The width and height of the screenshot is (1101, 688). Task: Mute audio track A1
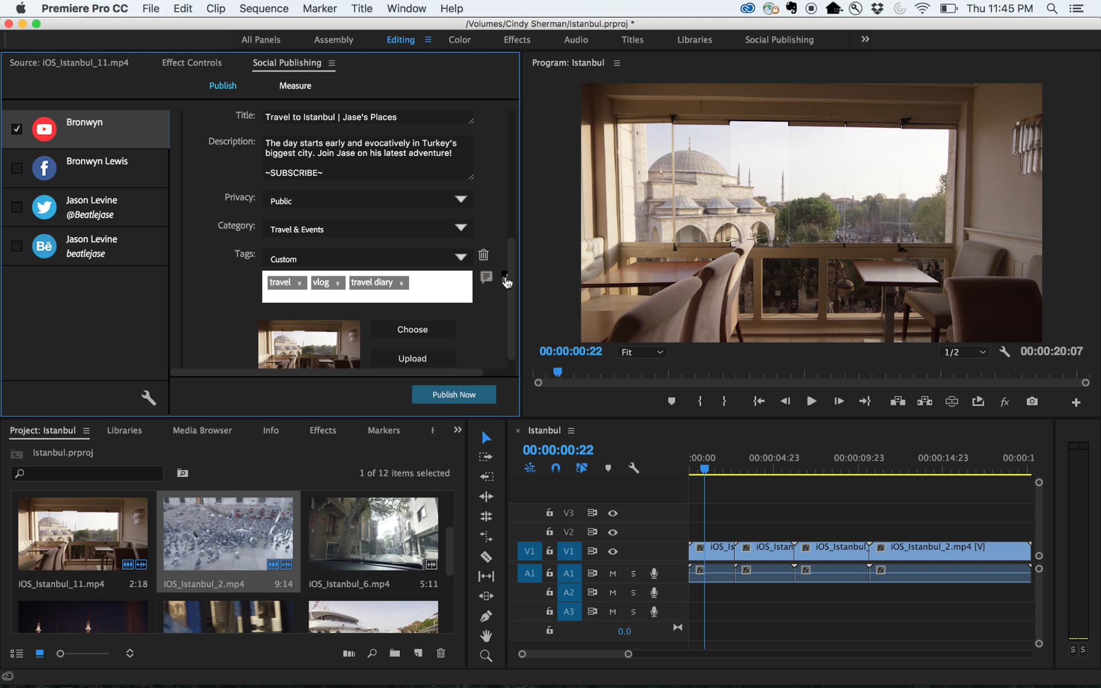pyautogui.click(x=612, y=573)
